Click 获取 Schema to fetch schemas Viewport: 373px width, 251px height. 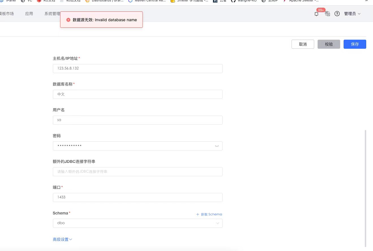point(209,214)
